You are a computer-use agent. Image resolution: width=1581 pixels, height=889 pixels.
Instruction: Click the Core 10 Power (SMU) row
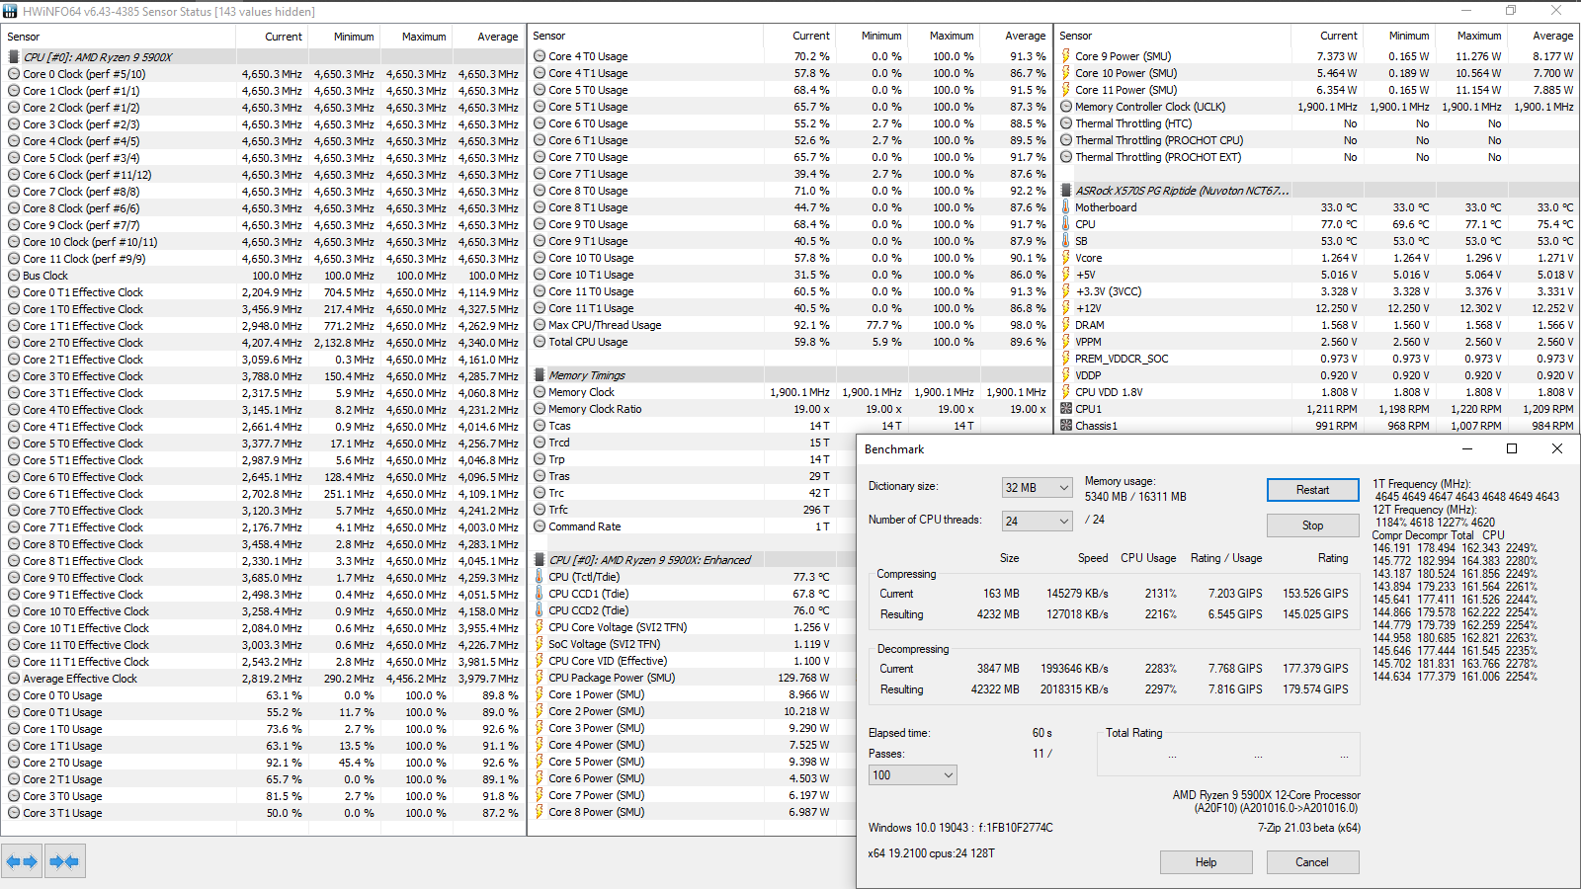(1317, 73)
